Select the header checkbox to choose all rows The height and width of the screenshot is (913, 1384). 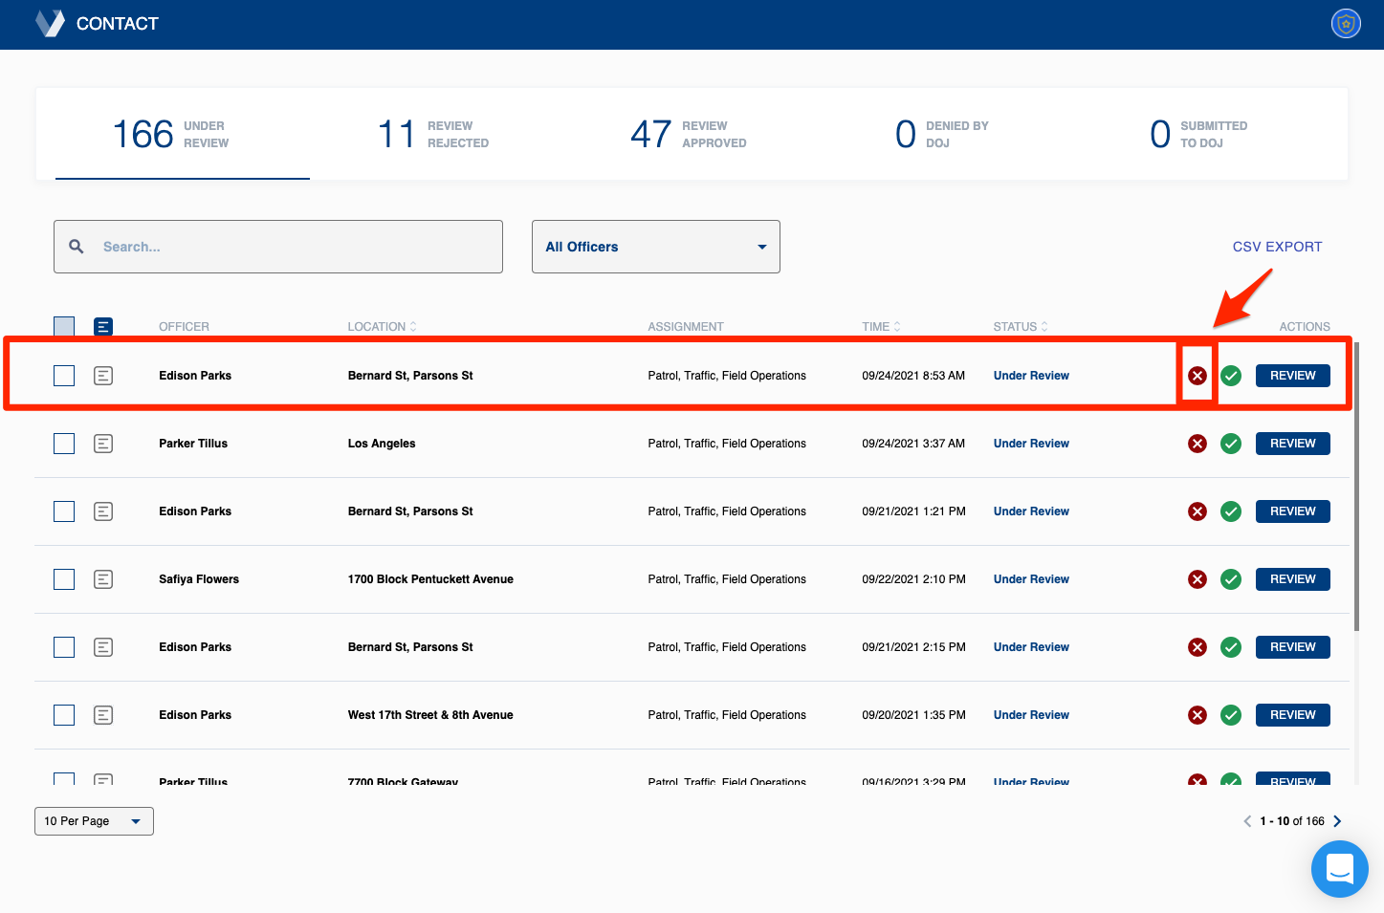(63, 326)
